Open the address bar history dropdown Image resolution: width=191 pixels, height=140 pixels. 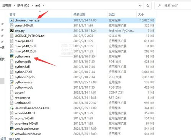pyautogui.click(x=140, y=5)
